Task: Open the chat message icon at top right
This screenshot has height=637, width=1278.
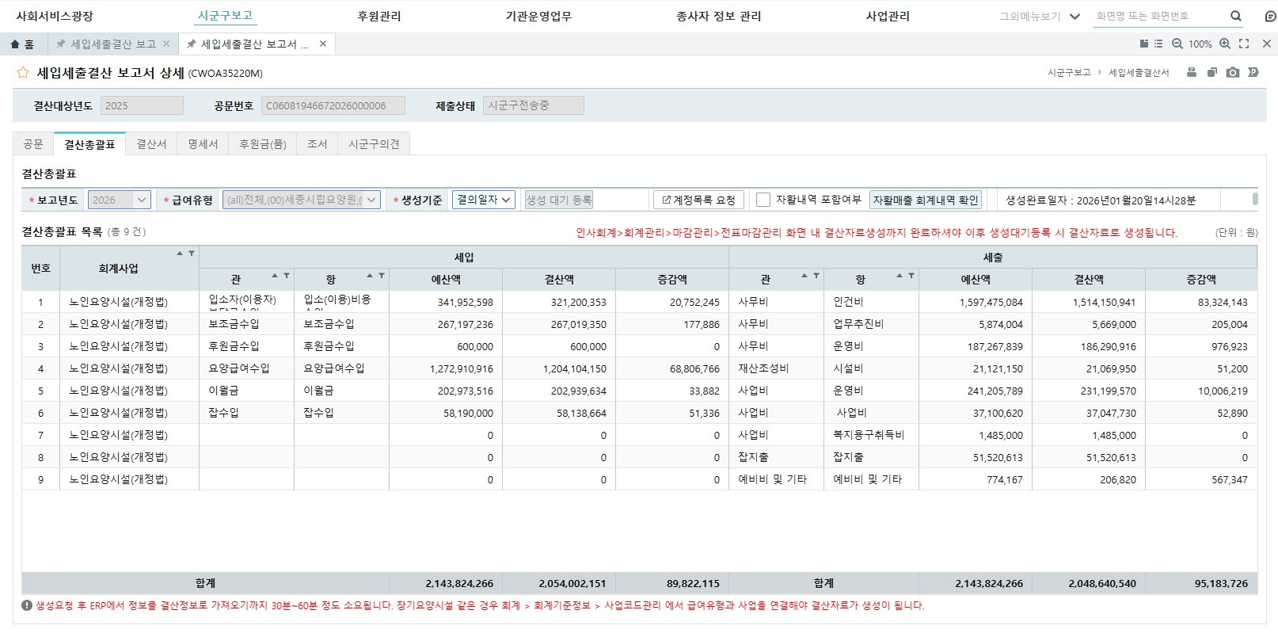Action: (x=1270, y=16)
